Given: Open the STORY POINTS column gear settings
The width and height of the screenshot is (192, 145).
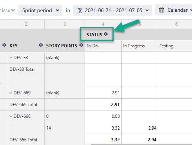Looking at the screenshot, I should (81, 45).
